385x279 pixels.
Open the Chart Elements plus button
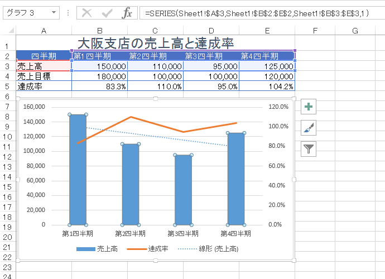pyautogui.click(x=309, y=107)
